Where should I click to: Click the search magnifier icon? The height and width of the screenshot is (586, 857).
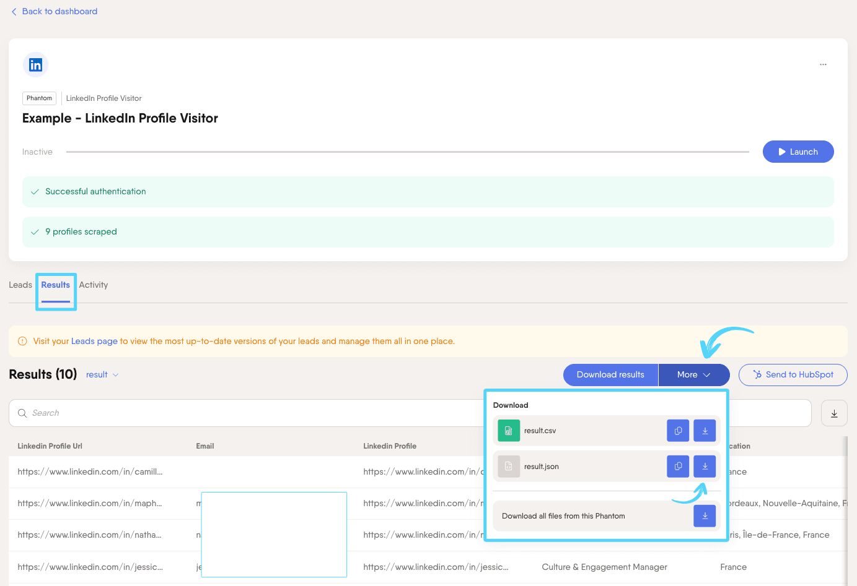point(22,413)
